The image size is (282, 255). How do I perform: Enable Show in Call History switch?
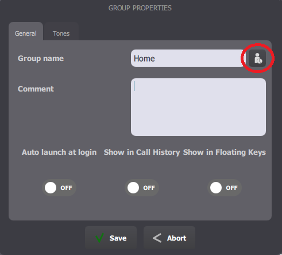(142, 188)
